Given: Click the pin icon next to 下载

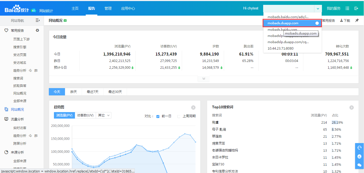Looking at the screenshot, I should [x=357, y=20].
